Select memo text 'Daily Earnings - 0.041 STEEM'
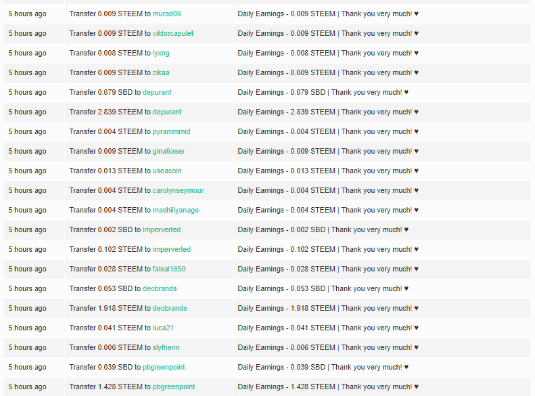Screen dimensions: 535x396 (x=287, y=328)
